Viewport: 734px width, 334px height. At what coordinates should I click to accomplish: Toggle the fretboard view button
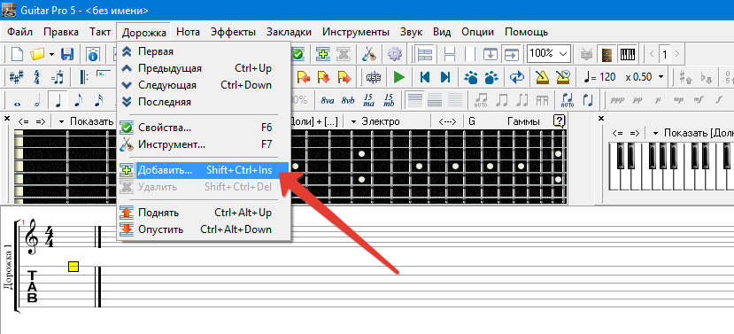point(607,54)
